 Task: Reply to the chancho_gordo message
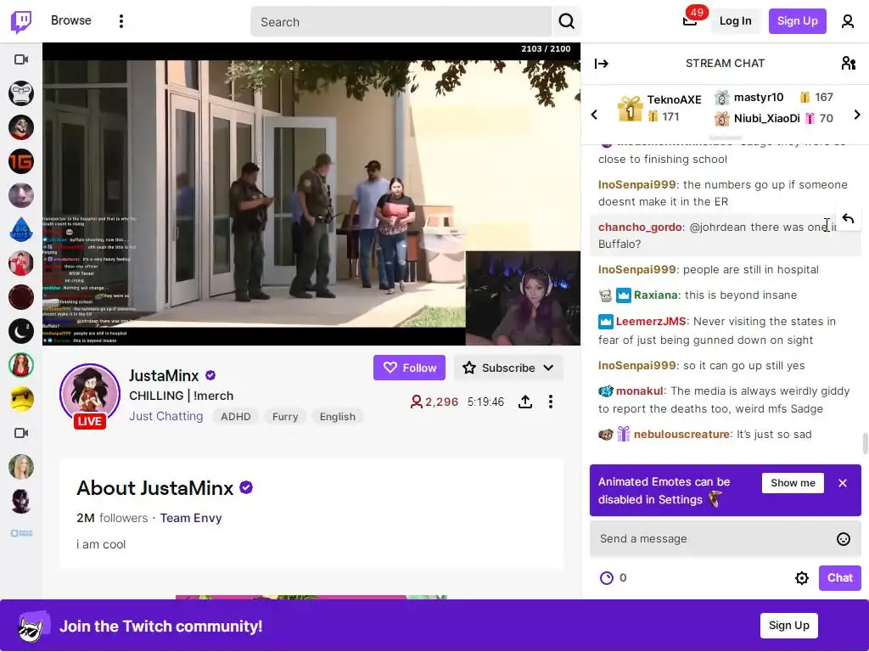[848, 218]
